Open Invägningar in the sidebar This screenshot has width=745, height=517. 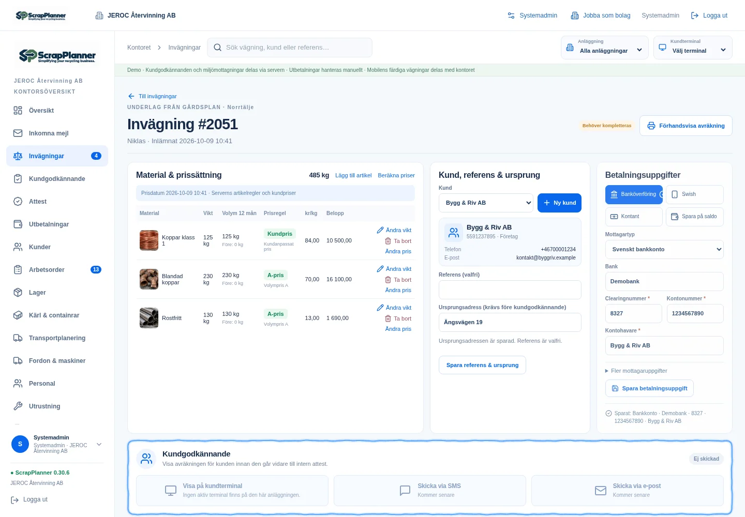click(x=57, y=156)
